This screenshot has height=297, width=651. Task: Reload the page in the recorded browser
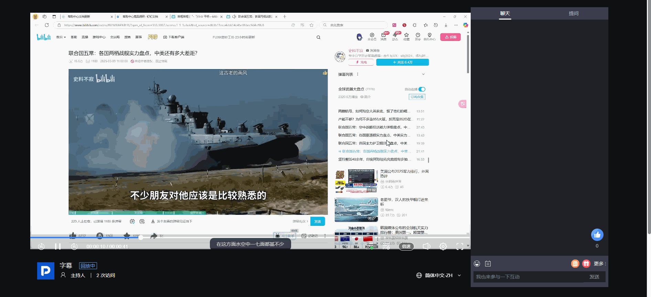[47, 25]
